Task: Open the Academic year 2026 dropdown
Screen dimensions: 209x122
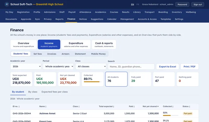Action: [x=26, y=66]
